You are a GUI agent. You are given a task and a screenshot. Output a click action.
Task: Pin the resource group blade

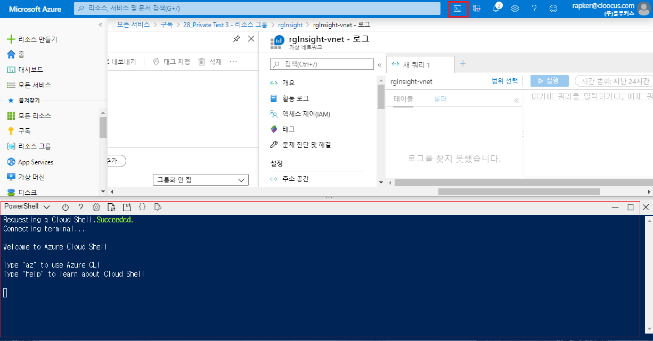(x=236, y=39)
